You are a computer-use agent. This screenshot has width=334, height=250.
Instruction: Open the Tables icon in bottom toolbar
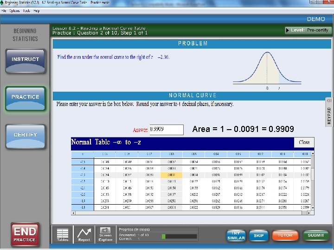pos(63,235)
